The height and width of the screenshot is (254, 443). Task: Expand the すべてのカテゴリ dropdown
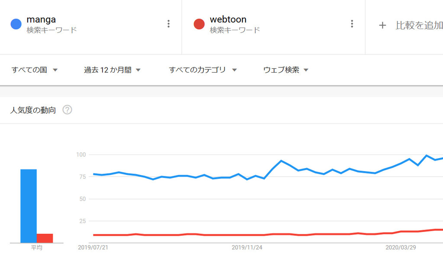click(x=202, y=70)
